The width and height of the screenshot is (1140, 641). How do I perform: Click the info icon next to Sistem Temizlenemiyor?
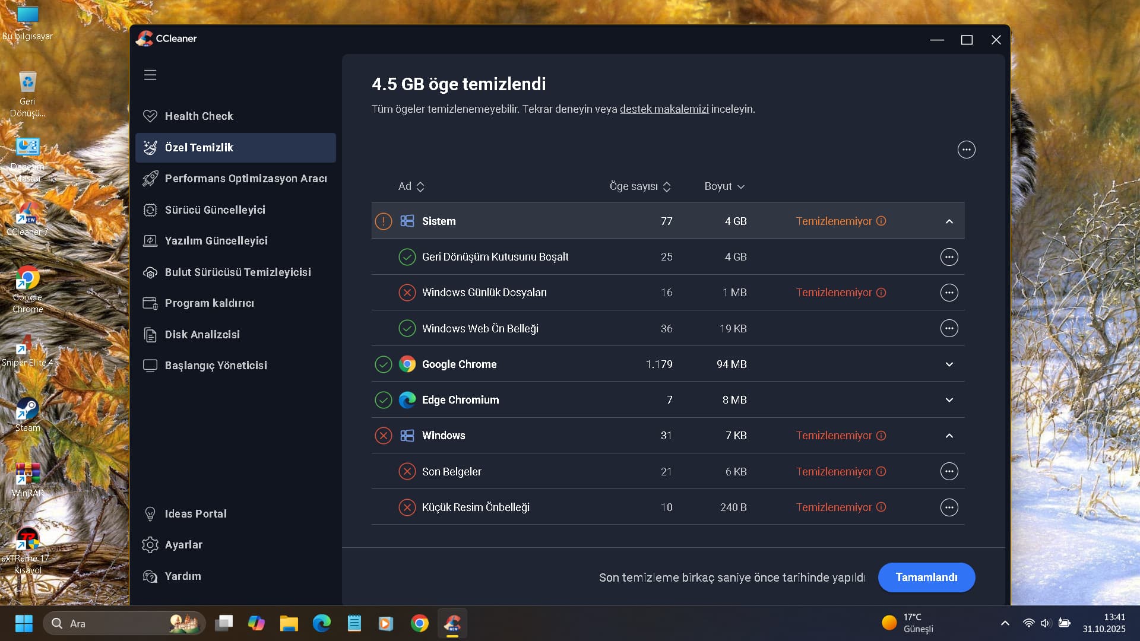point(881,221)
